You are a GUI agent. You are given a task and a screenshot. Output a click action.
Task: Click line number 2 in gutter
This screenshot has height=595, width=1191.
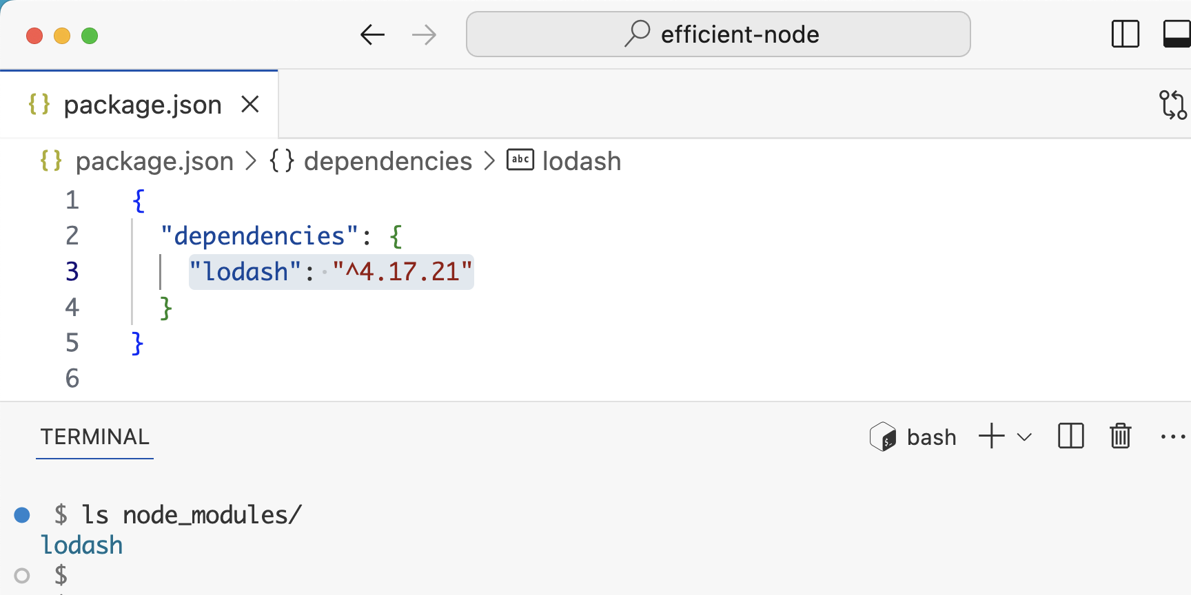click(x=72, y=236)
